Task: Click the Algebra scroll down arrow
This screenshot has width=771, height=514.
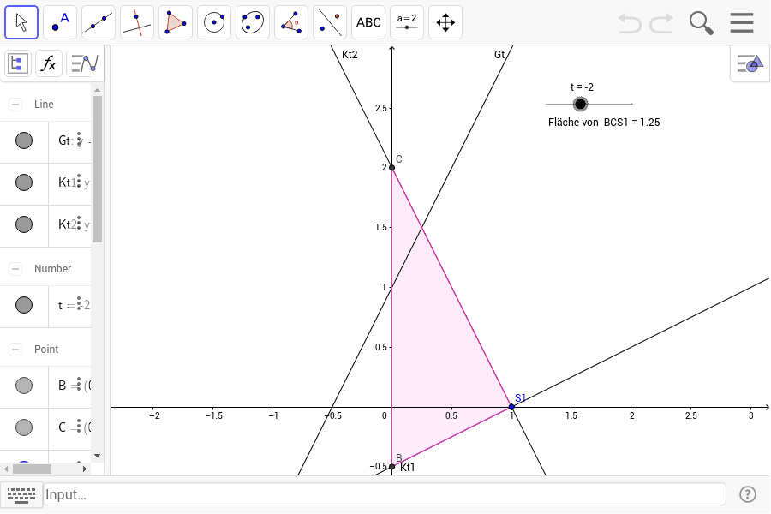Action: pos(97,456)
